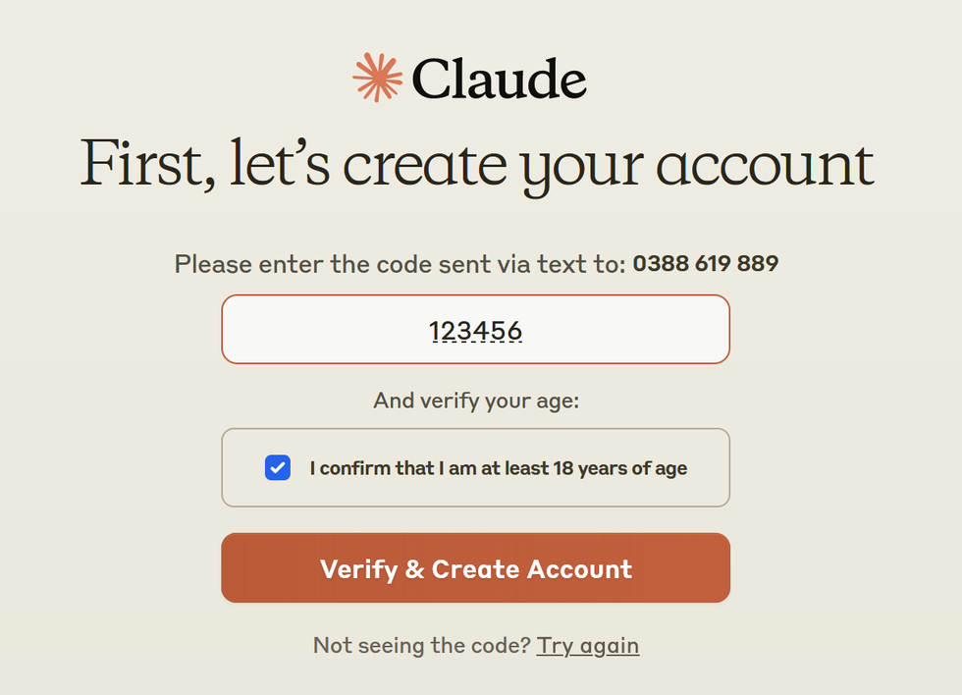The image size is (962, 695).
Task: Click the entered code 123456
Action: pos(475,332)
